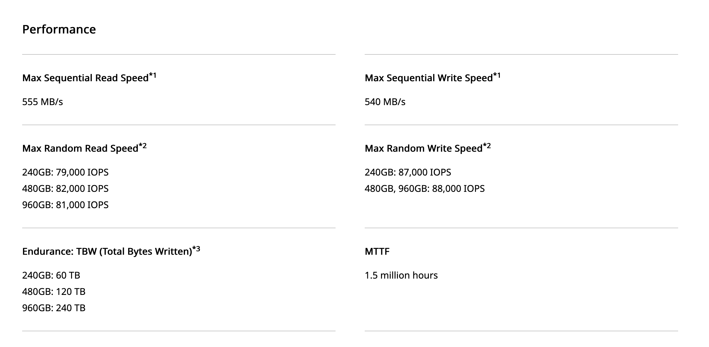Click the 540 MB/s write speed value
This screenshot has width=709, height=347.
385,102
